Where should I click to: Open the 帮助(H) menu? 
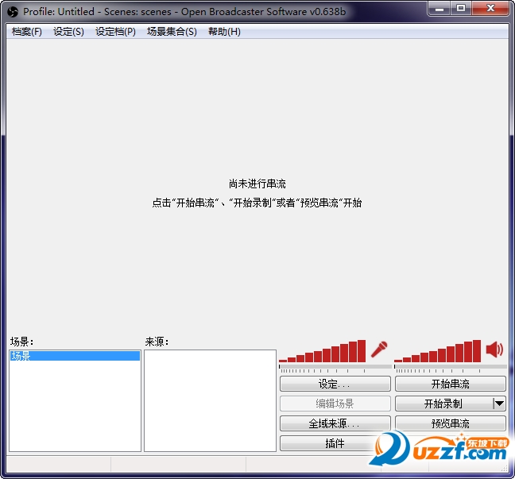coord(224,32)
